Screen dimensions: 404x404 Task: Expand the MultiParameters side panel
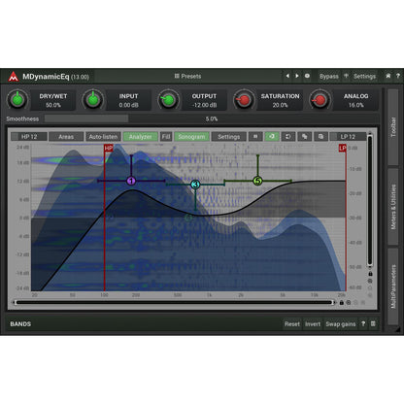pyautogui.click(x=393, y=286)
